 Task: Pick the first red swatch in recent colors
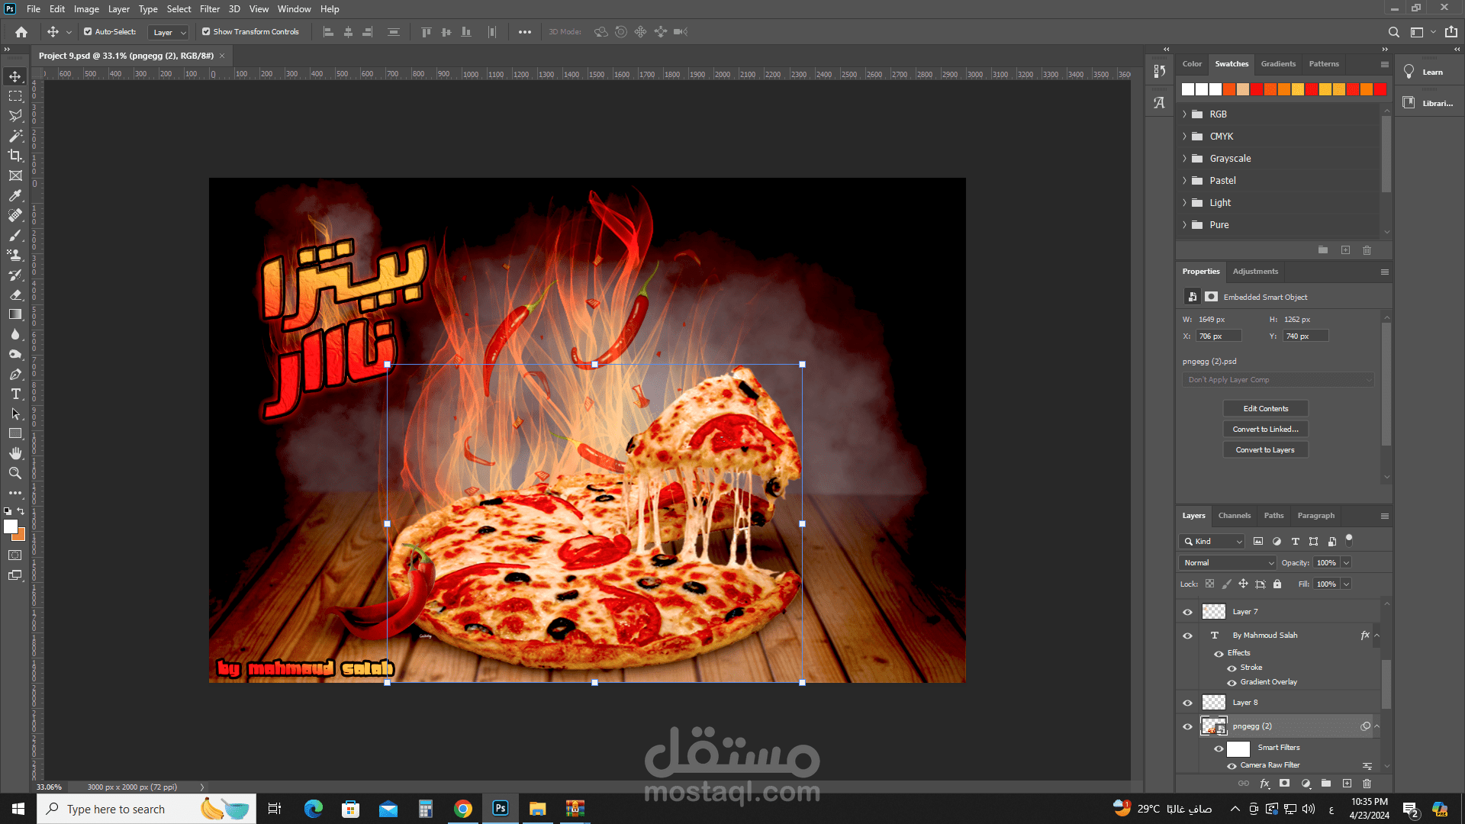point(1257,90)
